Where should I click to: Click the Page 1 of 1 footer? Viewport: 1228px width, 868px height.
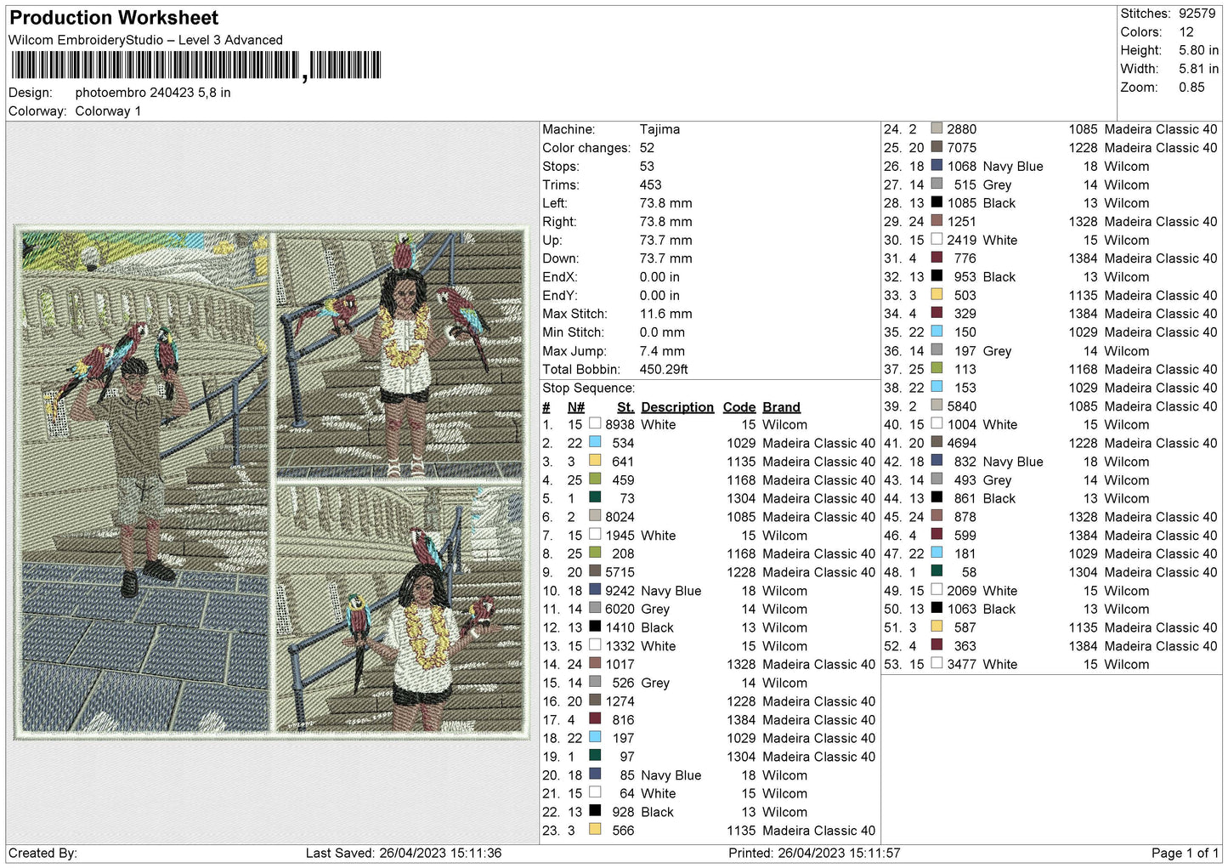tap(1186, 853)
